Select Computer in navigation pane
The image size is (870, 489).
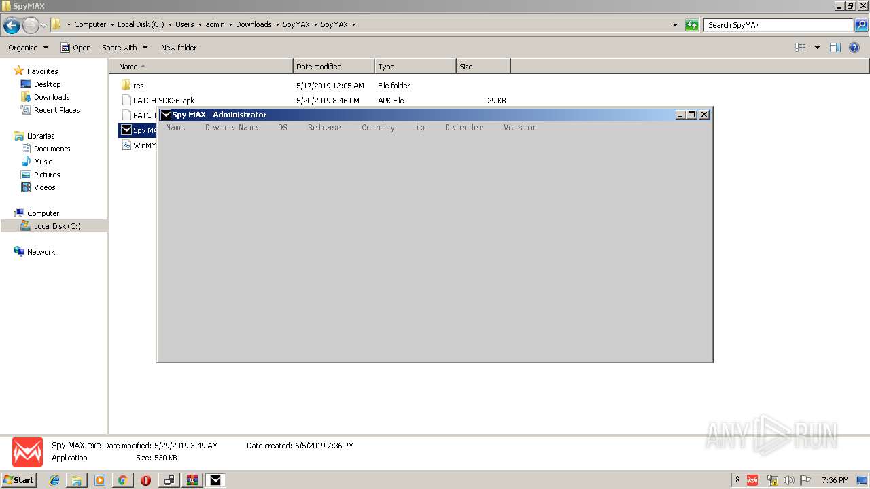pos(43,213)
